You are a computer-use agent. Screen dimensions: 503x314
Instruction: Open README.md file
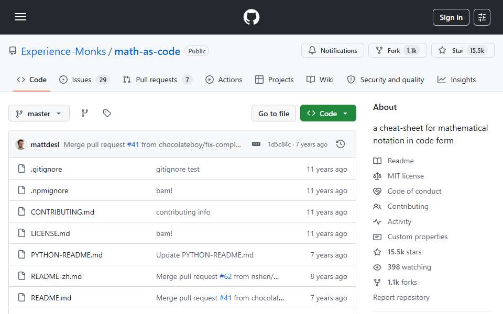51,298
